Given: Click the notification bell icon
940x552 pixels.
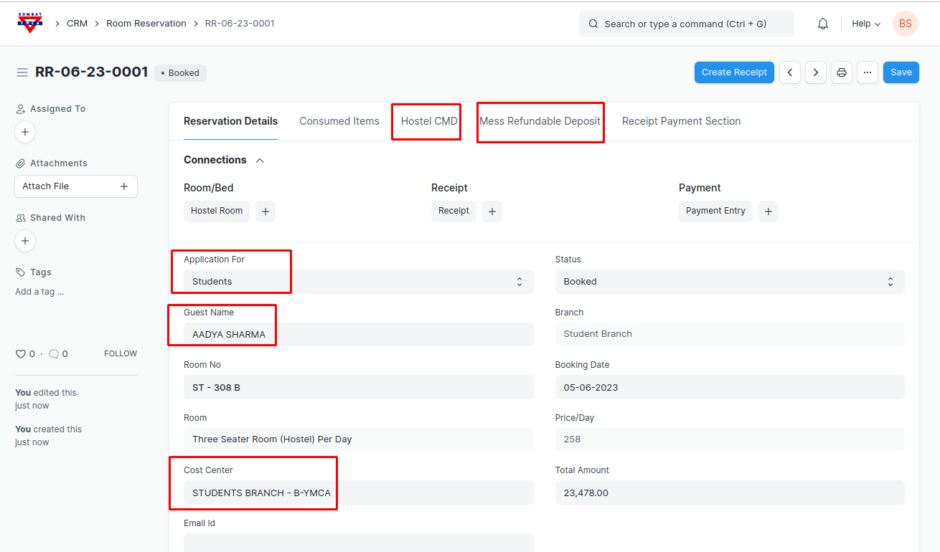Looking at the screenshot, I should pos(823,24).
